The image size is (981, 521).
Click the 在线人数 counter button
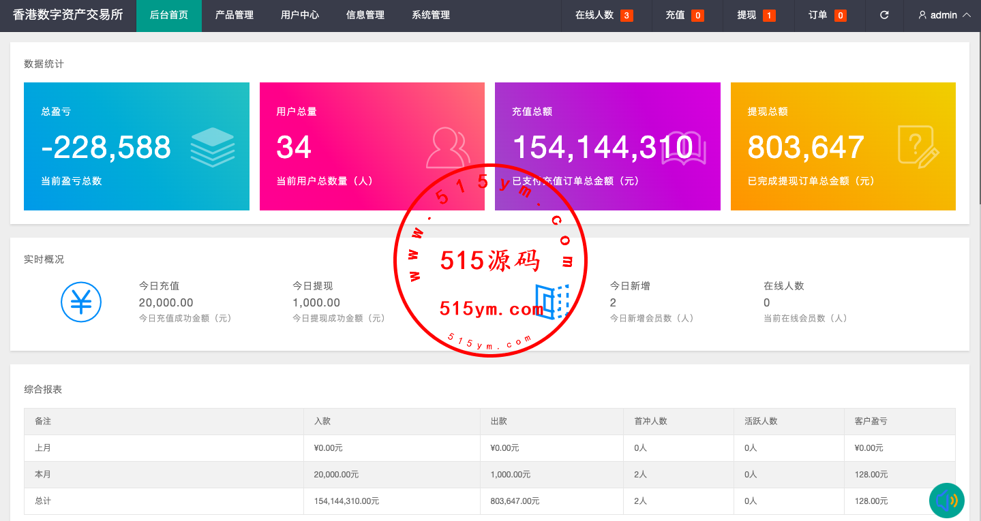(x=603, y=15)
